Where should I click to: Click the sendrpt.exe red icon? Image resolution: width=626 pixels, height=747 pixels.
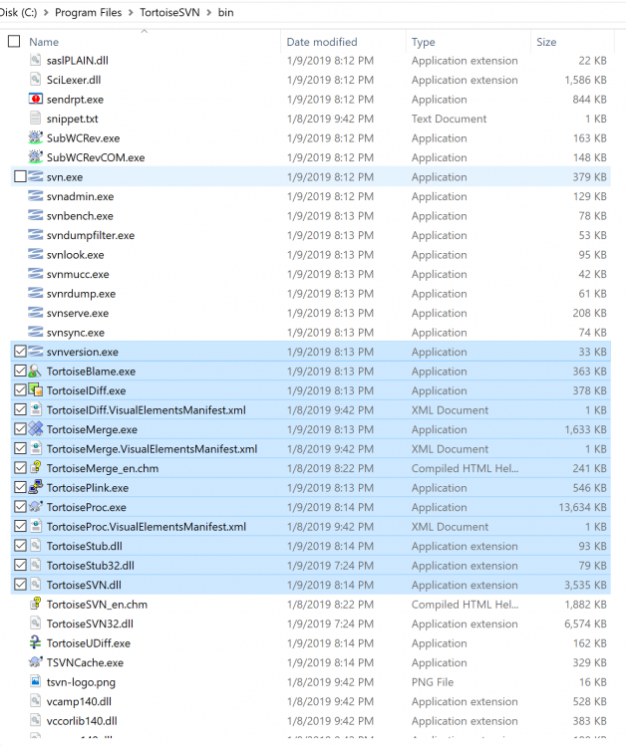(x=35, y=99)
